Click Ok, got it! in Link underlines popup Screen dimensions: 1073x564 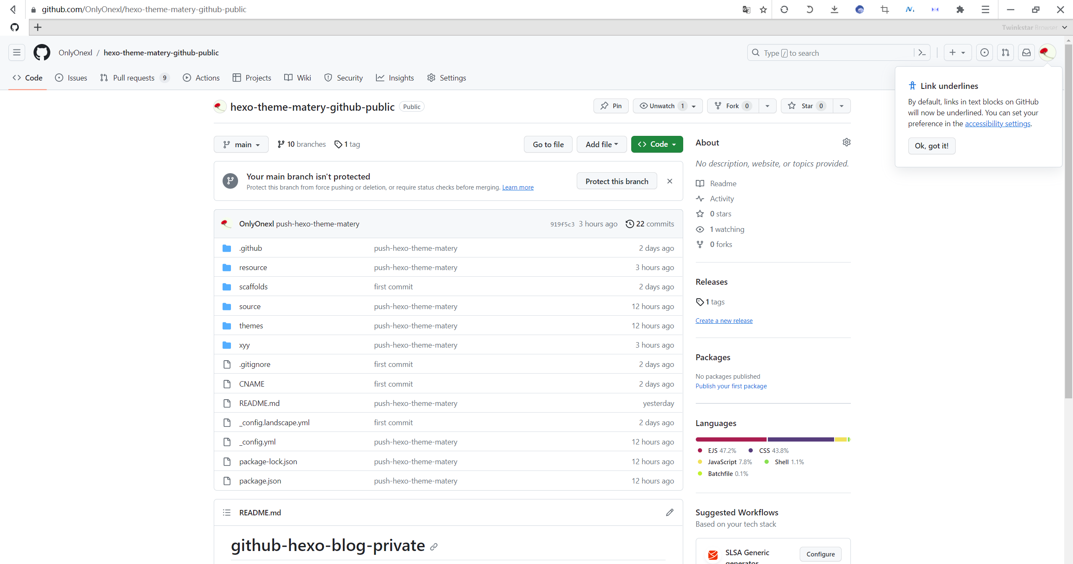click(932, 146)
